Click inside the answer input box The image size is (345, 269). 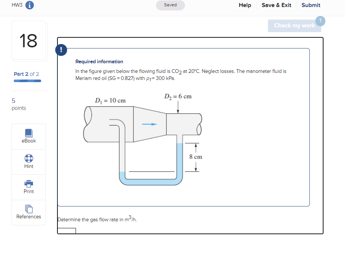coord(67,230)
